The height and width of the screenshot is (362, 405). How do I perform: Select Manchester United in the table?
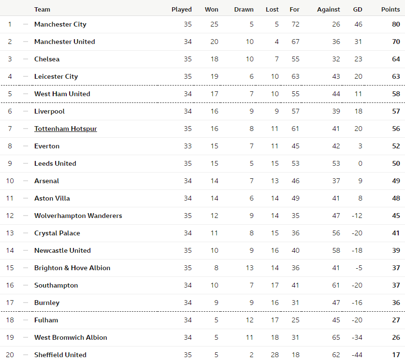click(x=65, y=42)
